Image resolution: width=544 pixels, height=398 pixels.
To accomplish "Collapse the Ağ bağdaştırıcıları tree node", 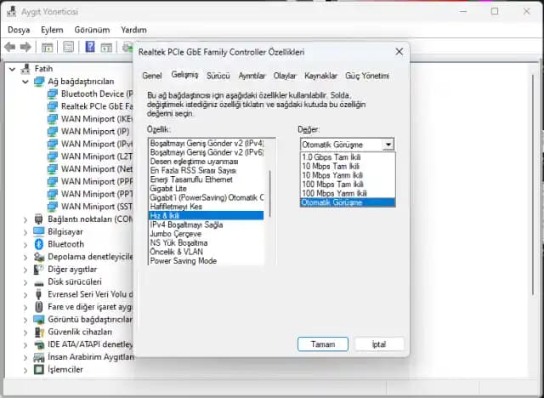I will click(23, 81).
